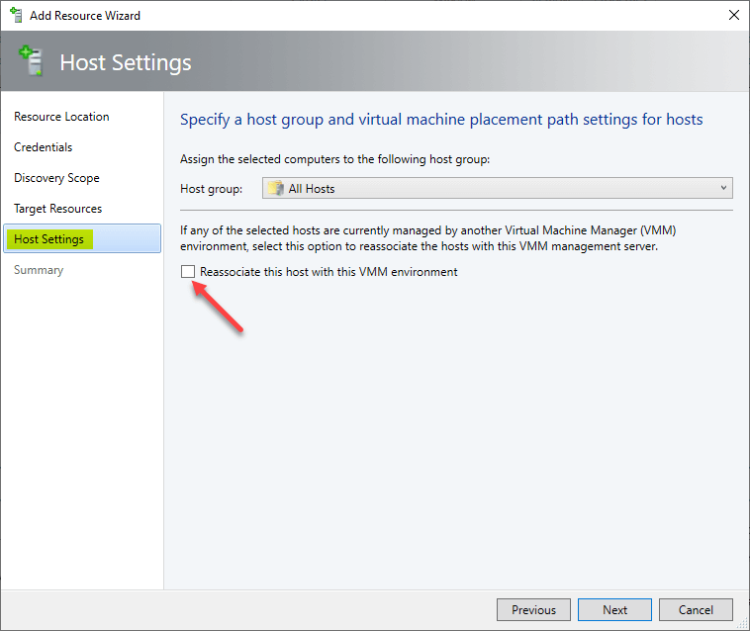Expand the Host group dropdown arrow
Viewport: 750px width, 631px height.
(723, 188)
